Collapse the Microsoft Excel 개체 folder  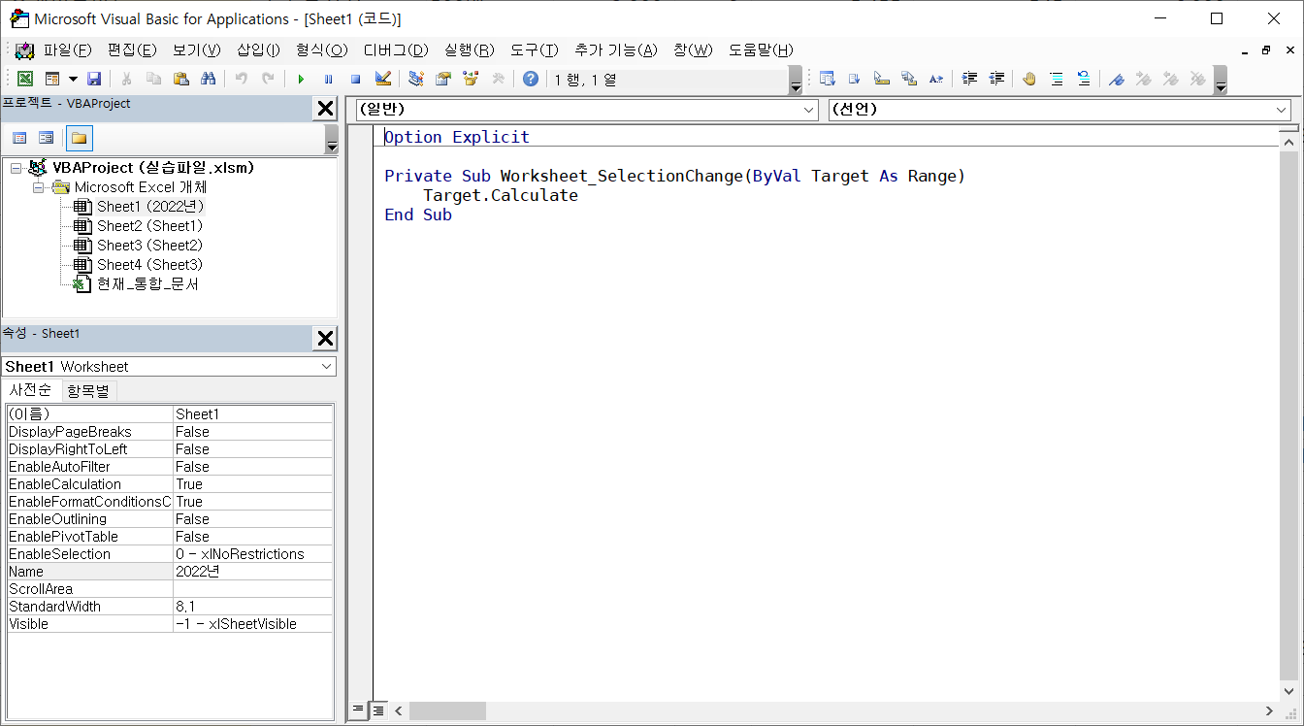(x=39, y=187)
